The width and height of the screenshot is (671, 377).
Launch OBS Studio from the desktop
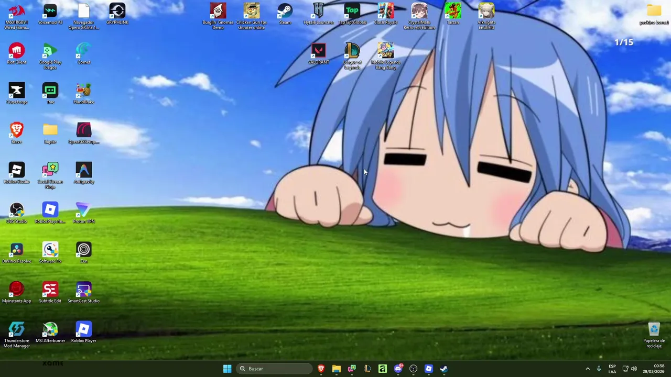tap(16, 214)
